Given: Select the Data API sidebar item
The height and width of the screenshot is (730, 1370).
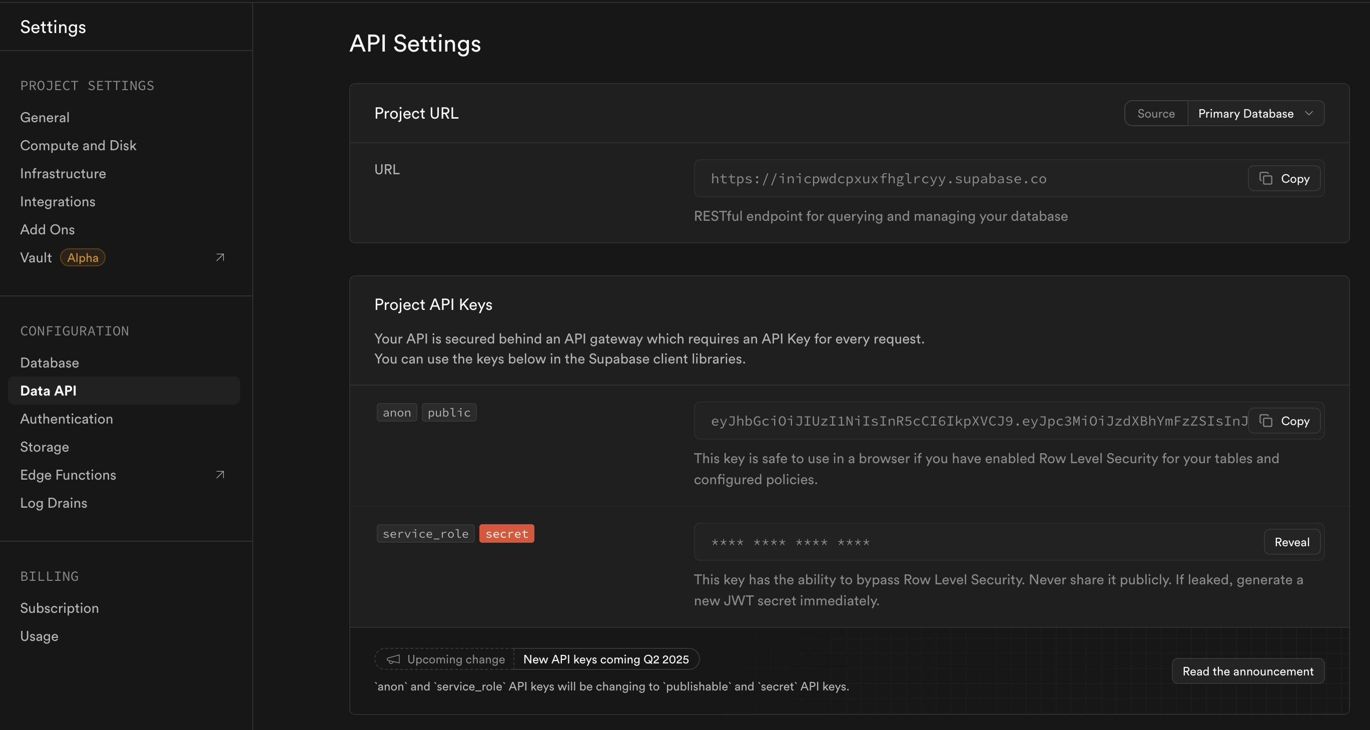Looking at the screenshot, I should [124, 391].
